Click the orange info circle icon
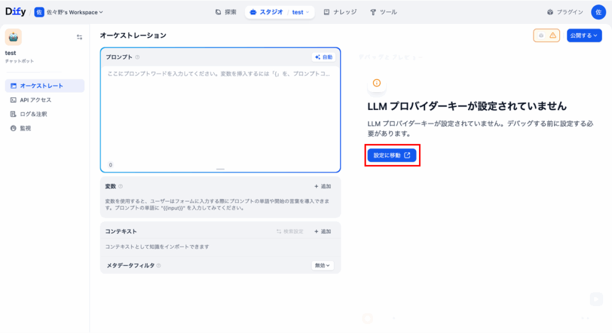Screen dimensions: 612x333 point(377,83)
